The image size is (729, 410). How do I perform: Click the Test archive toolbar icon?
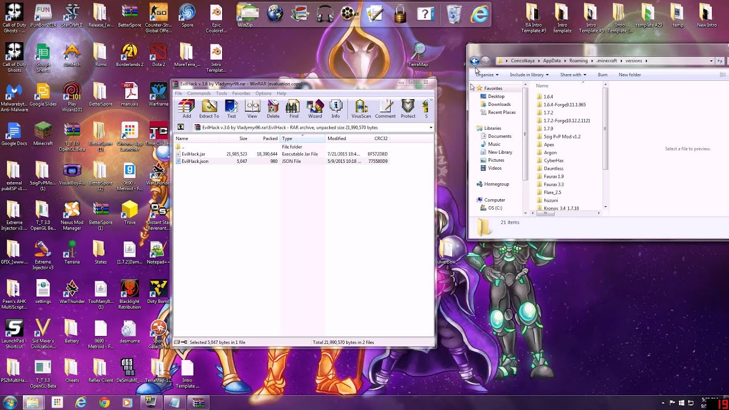[231, 108]
